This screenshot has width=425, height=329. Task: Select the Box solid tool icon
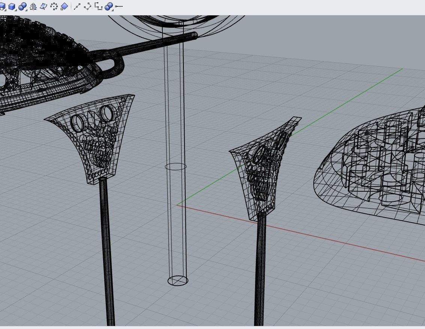click(12, 6)
